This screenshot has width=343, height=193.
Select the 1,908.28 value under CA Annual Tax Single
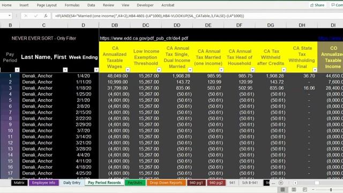(177, 76)
